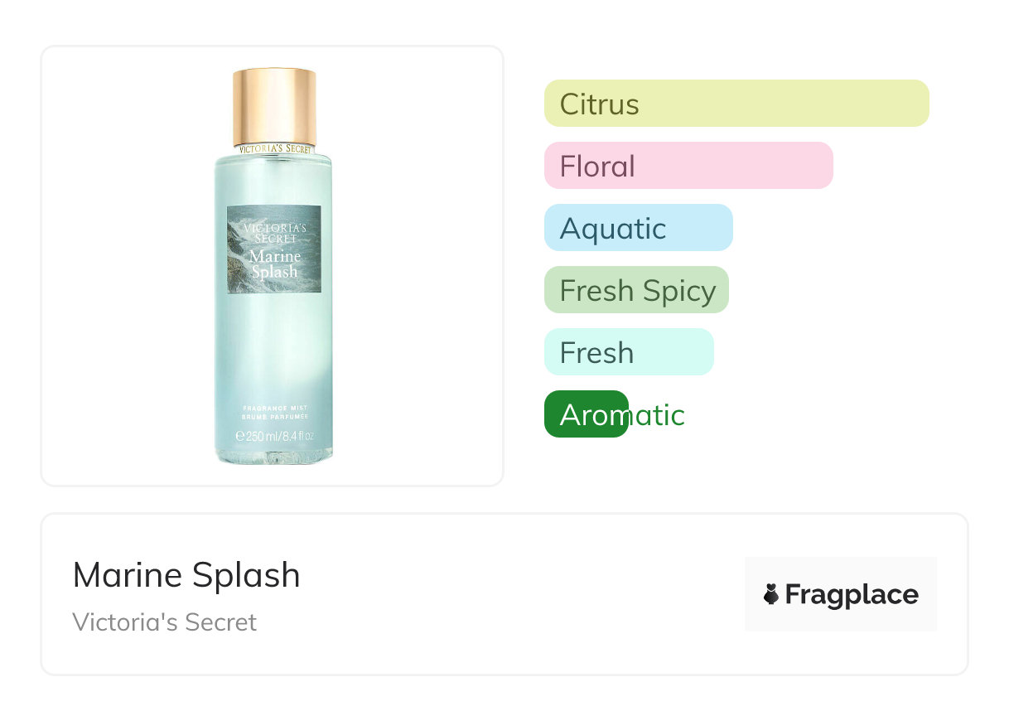The image size is (1009, 716).
Task: Click the 250 ml/8.4 fl oz text on bottle
Action: [280, 436]
